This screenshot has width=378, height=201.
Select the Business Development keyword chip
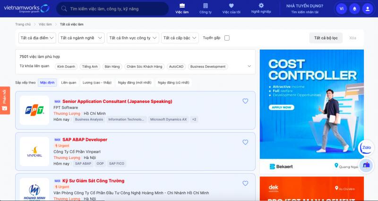(x=208, y=67)
